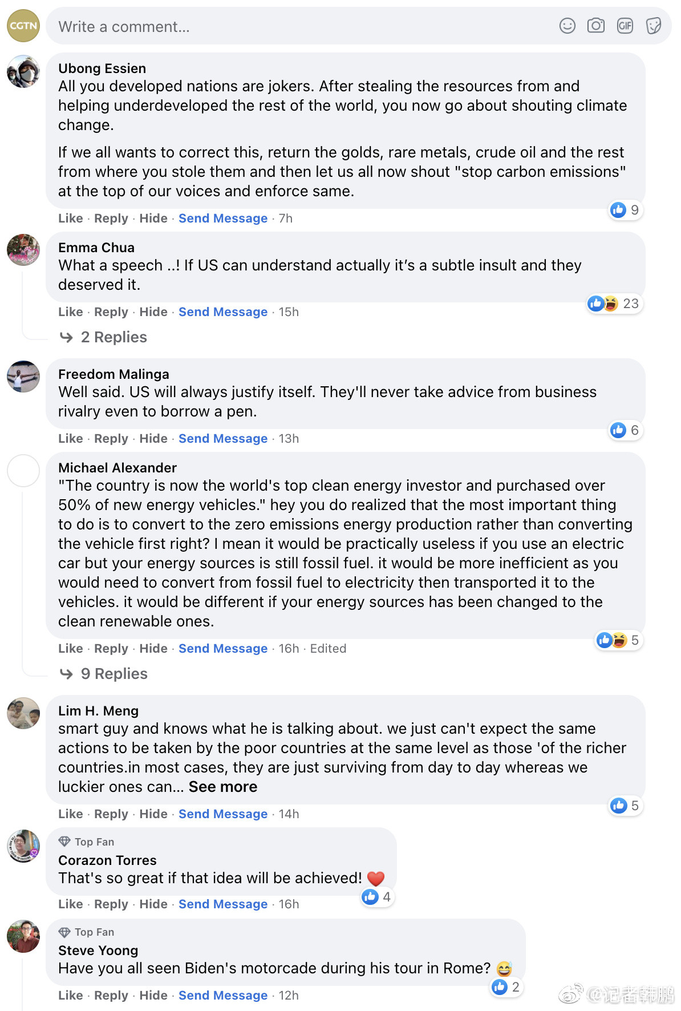The height and width of the screenshot is (1011, 681).
Task: Reply to Corazon Torres's comment
Action: pos(111,904)
